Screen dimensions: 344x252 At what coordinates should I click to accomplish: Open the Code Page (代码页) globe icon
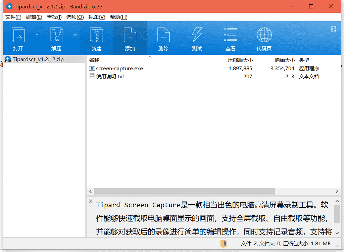[x=264, y=35]
